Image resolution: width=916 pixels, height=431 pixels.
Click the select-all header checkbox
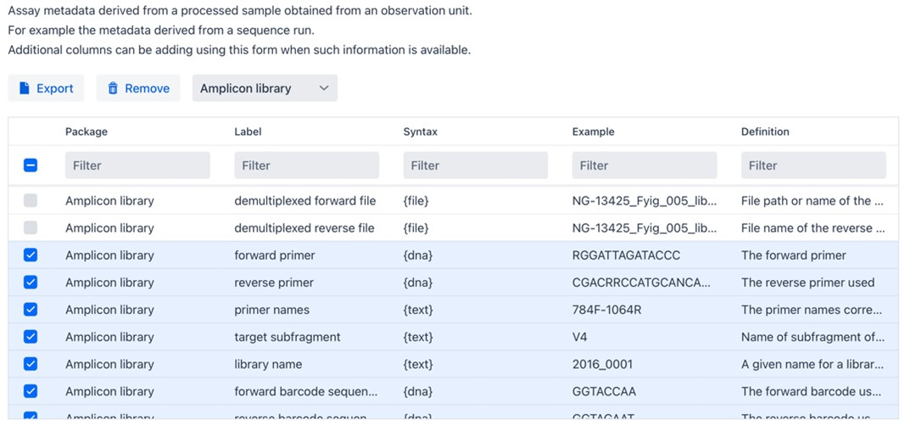(31, 165)
